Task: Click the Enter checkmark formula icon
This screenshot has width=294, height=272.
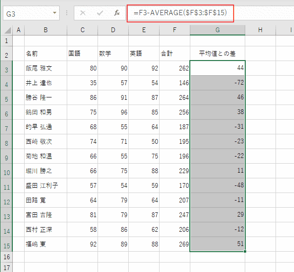Action: (x=100, y=13)
